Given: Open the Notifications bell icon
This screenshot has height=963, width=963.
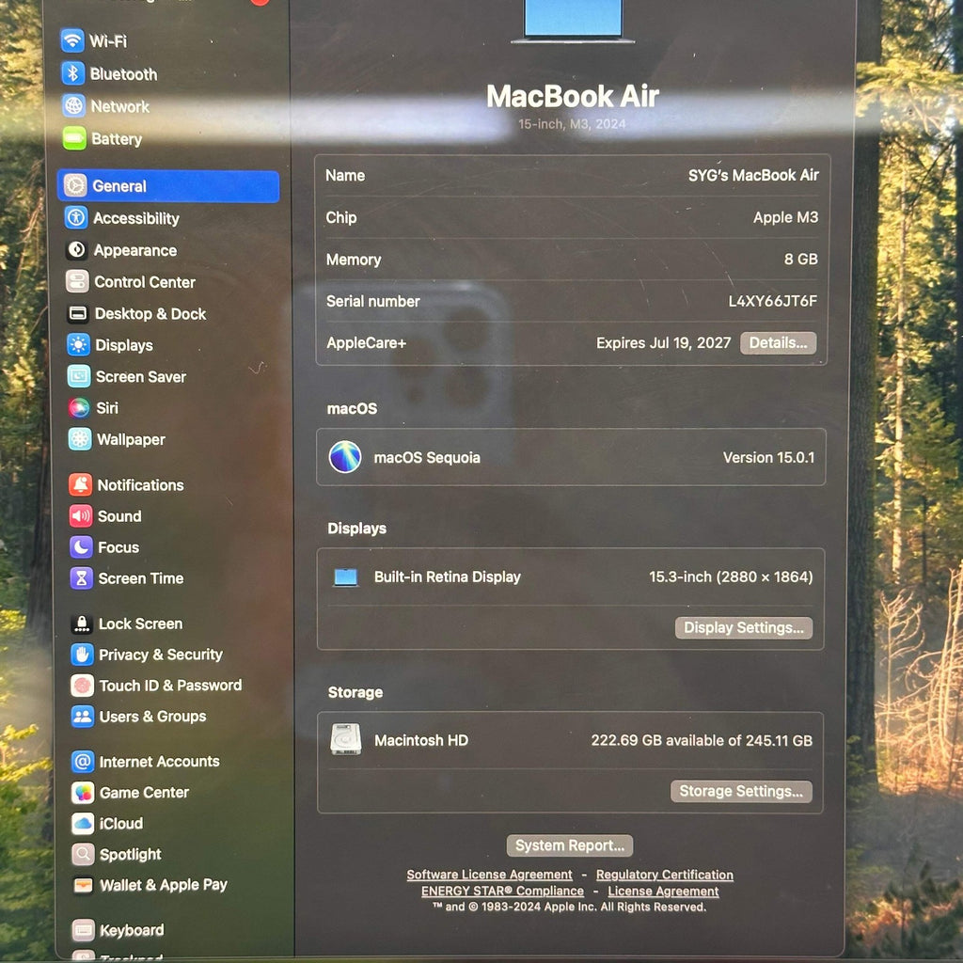Looking at the screenshot, I should [x=81, y=484].
